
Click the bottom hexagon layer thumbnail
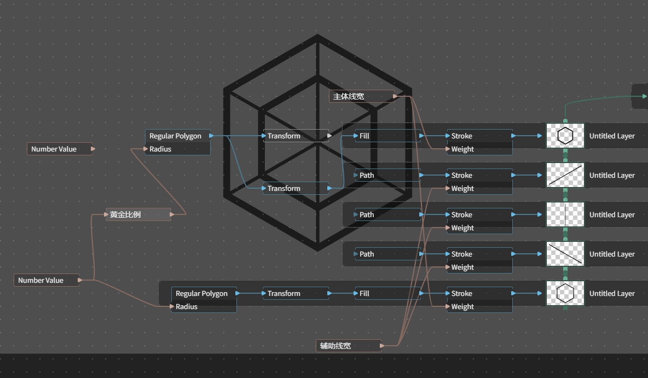(x=565, y=293)
